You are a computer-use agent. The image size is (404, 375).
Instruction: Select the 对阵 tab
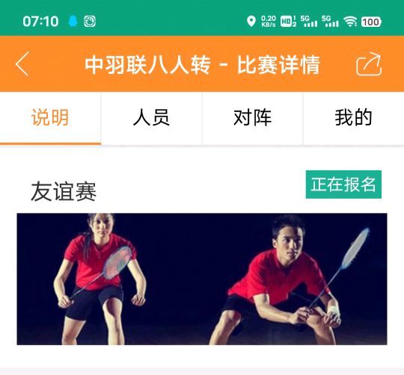coord(253,118)
